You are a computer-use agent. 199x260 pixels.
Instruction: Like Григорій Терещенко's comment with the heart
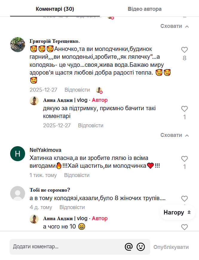pos(184,50)
